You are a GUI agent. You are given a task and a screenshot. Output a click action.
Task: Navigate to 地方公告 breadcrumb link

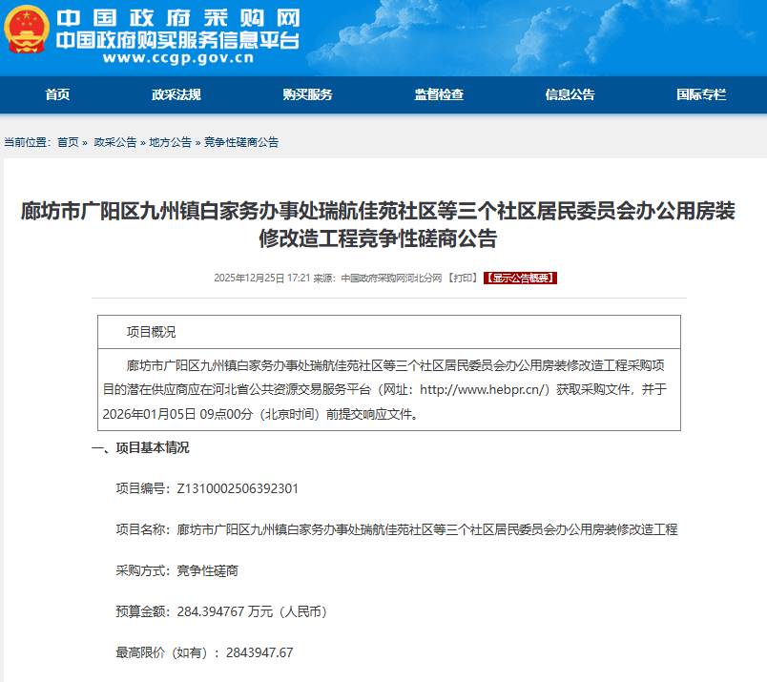(x=170, y=142)
